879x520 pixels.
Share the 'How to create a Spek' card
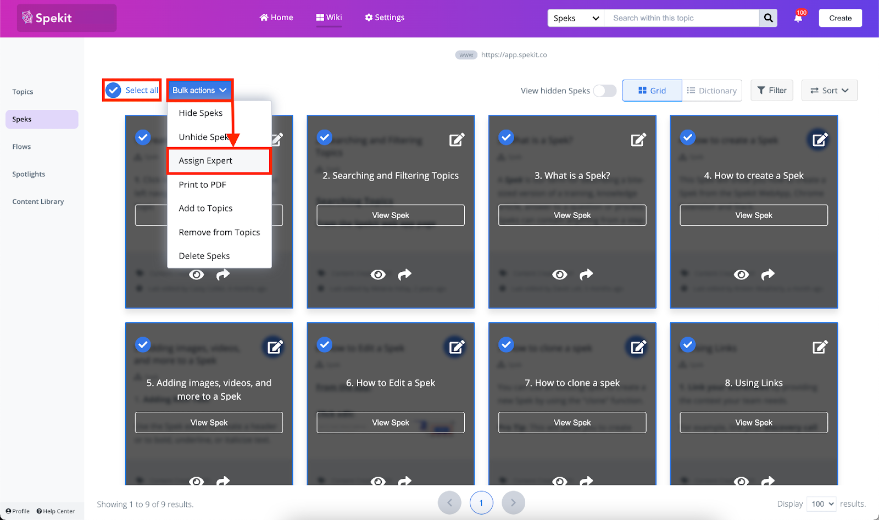(x=768, y=274)
